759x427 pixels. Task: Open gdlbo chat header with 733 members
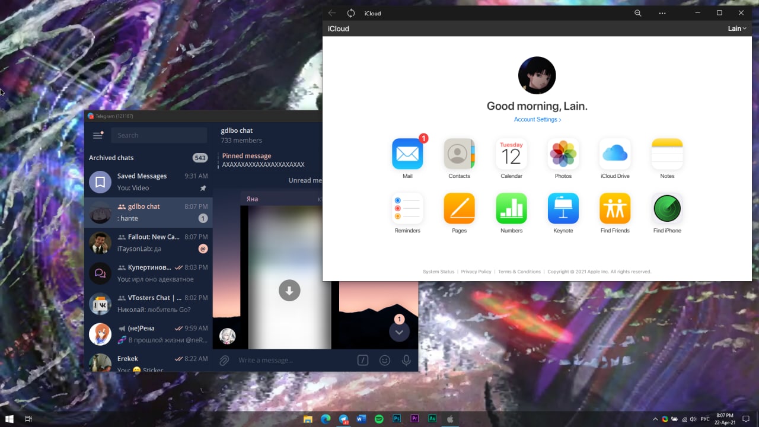click(241, 135)
